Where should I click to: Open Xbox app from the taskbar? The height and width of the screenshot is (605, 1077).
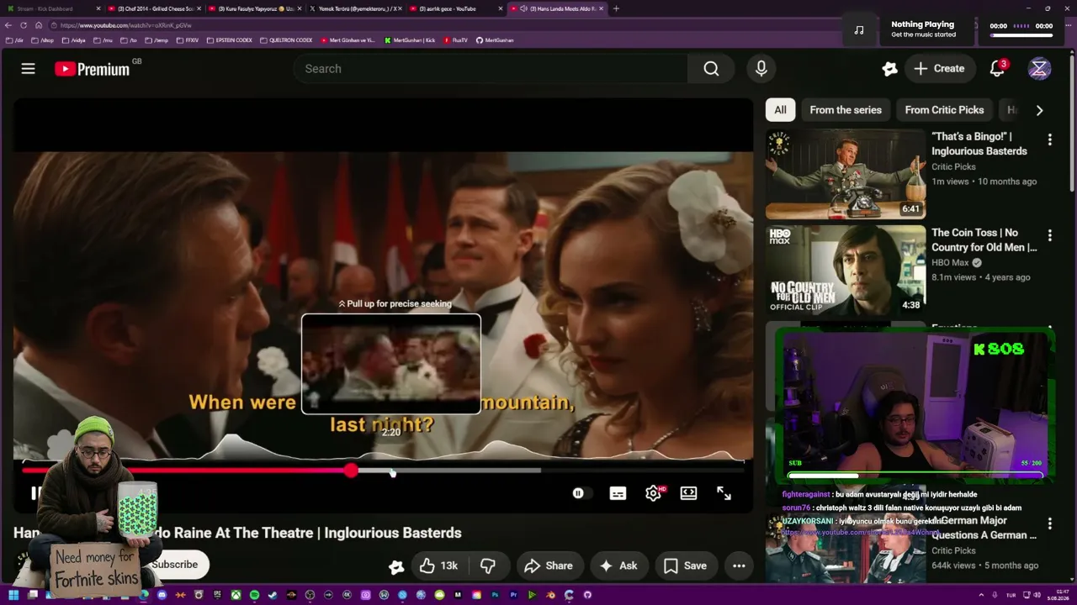[236, 595]
